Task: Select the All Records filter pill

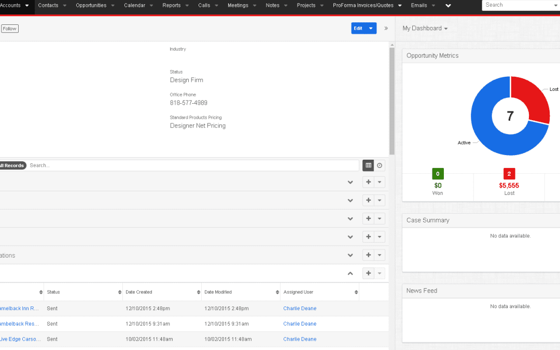Action: (13, 165)
